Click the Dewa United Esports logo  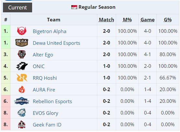tap(22, 42)
